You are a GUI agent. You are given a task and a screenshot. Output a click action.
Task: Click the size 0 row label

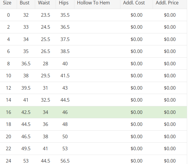[8, 15]
